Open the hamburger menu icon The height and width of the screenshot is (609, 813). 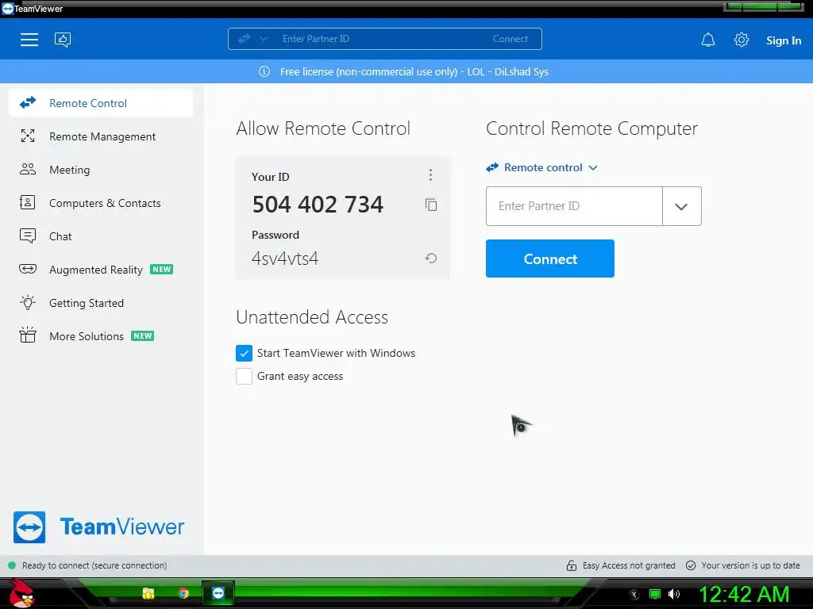[29, 40]
